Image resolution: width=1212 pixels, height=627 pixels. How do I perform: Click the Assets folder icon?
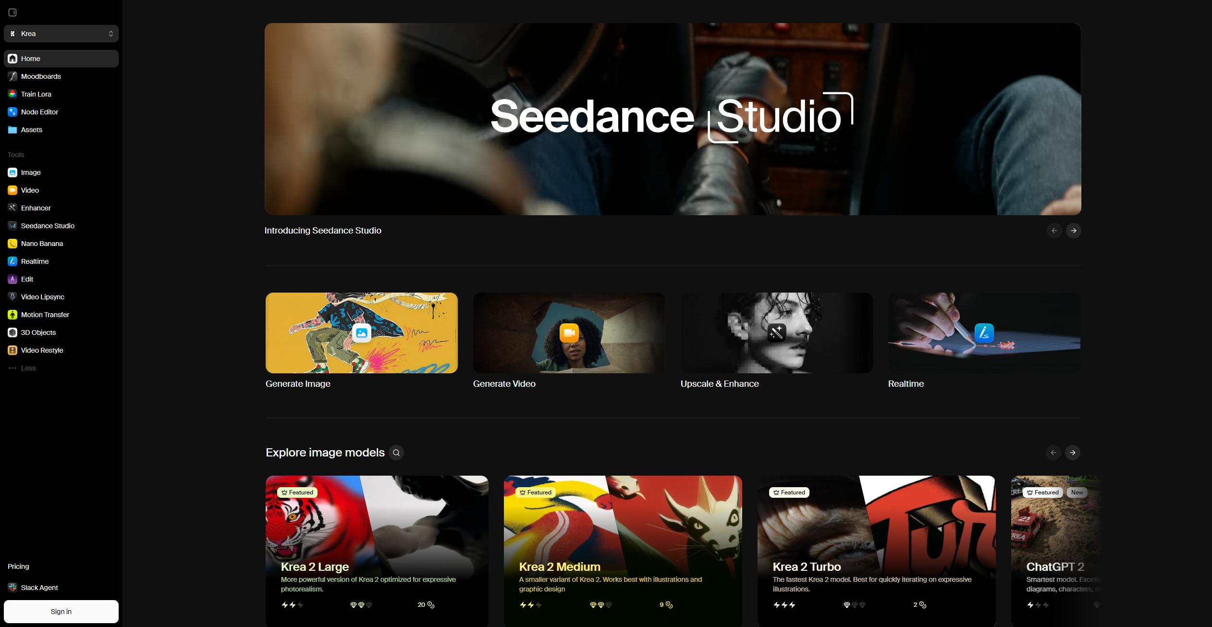12,130
